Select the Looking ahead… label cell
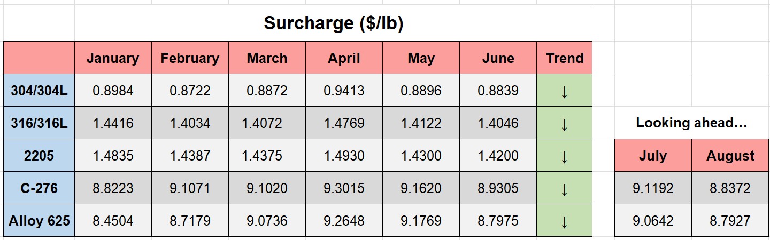The image size is (770, 240). tap(691, 123)
